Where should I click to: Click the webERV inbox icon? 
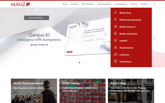(x=116, y=40)
